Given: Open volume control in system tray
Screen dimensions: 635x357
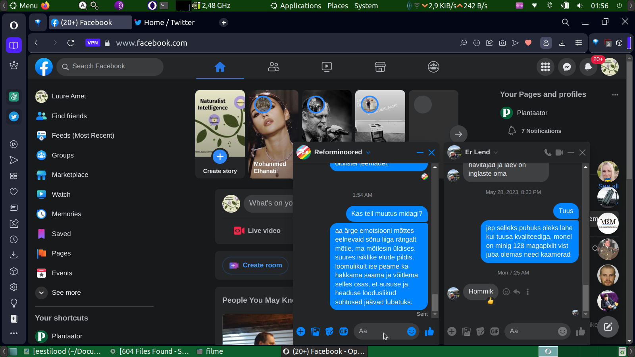Looking at the screenshot, I should pos(580,6).
